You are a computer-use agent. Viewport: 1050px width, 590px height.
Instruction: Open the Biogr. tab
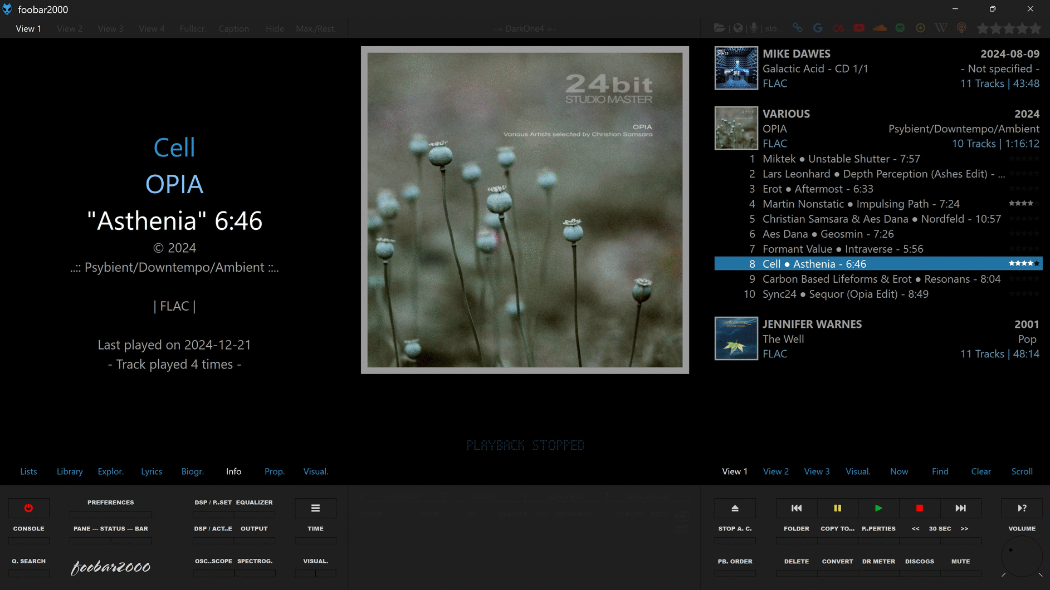(193, 471)
